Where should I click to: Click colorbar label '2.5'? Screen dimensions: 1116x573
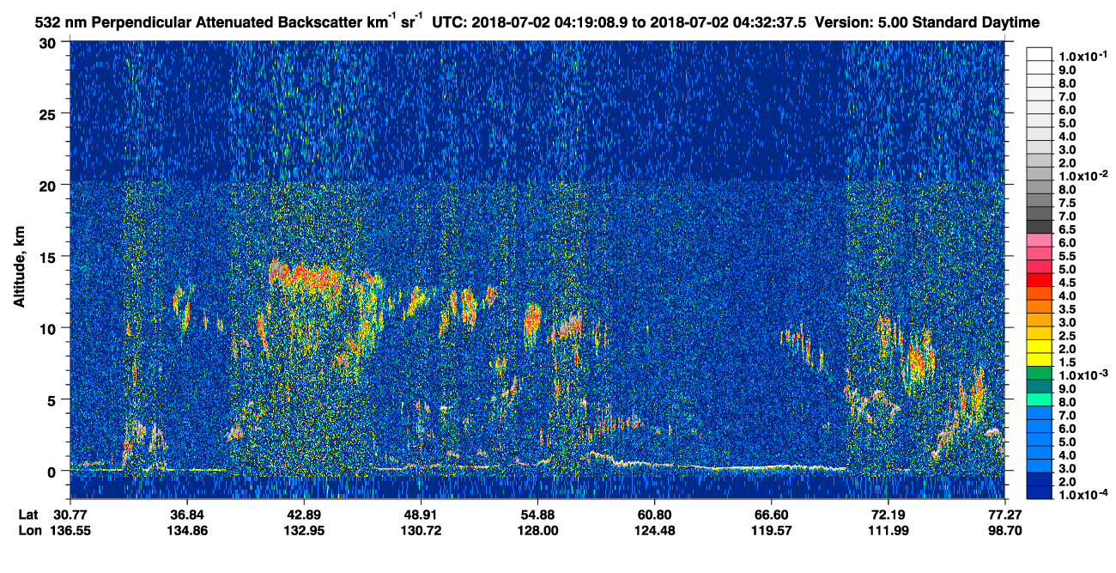(1068, 336)
